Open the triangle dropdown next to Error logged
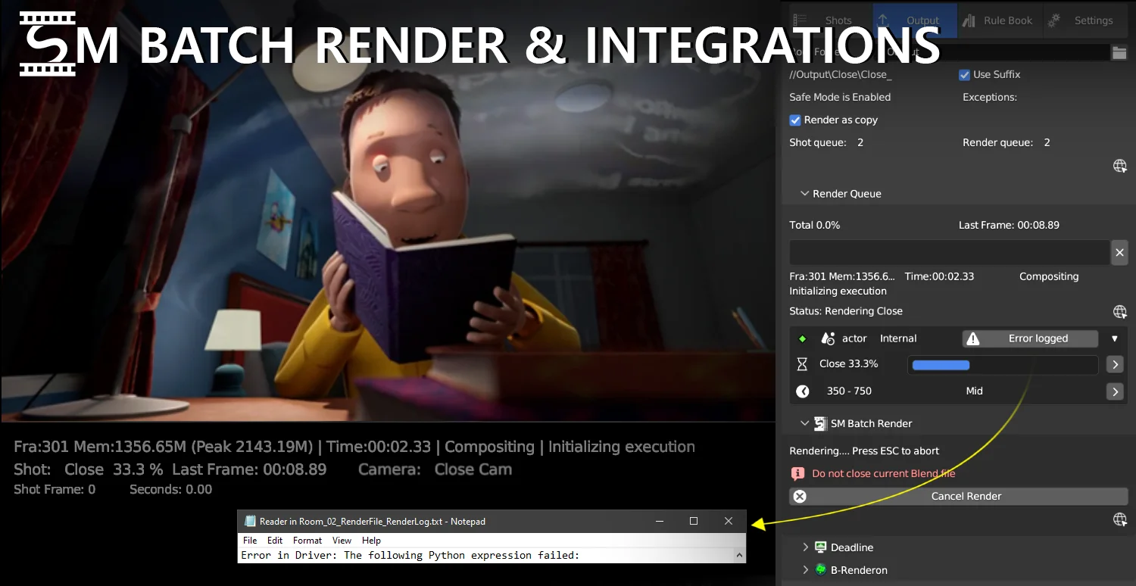The width and height of the screenshot is (1136, 586). [1115, 338]
